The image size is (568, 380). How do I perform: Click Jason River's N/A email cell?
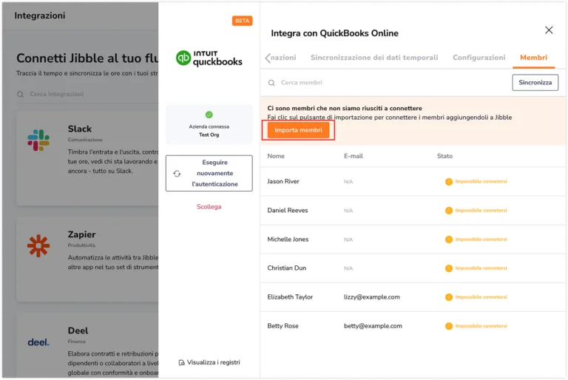click(348, 181)
